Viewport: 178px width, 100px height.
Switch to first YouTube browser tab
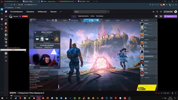[x=12, y=1]
